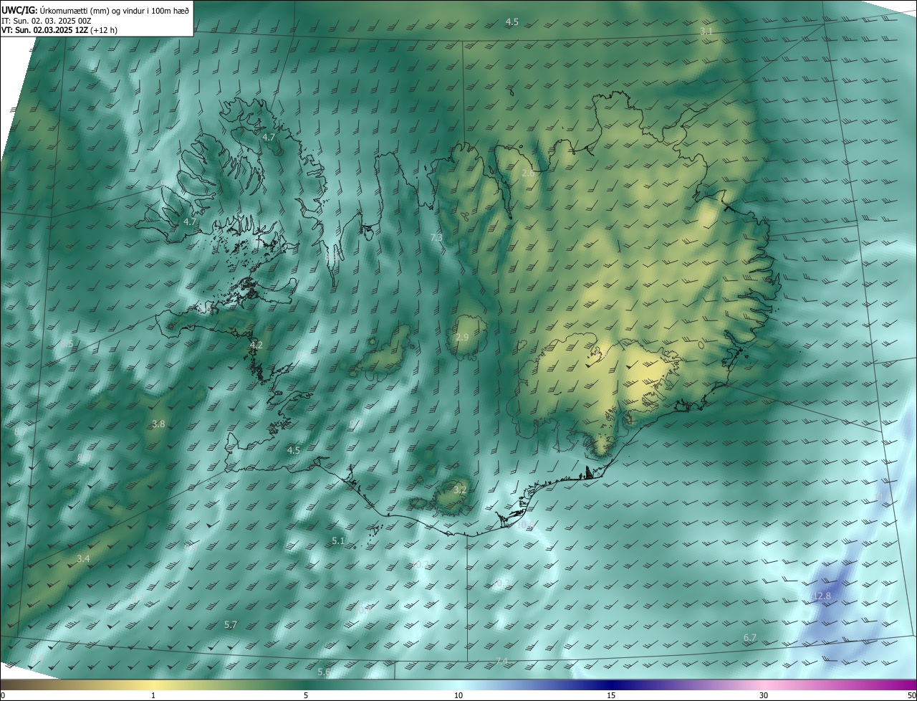Screen dimensions: 917x701
Task: Click the 3.1 value on the map
Action: click(x=706, y=32)
